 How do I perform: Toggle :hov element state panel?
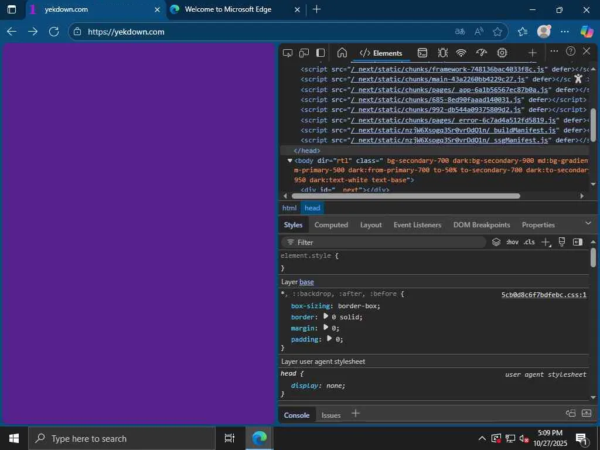512,242
